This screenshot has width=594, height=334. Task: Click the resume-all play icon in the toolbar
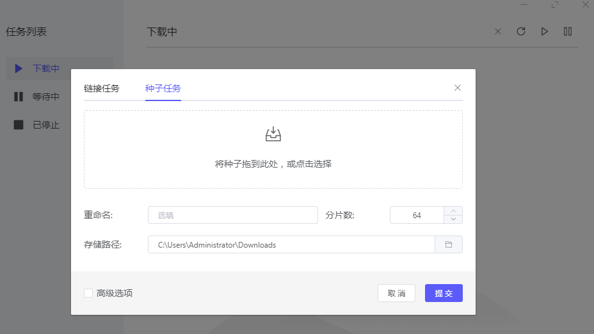[544, 31]
